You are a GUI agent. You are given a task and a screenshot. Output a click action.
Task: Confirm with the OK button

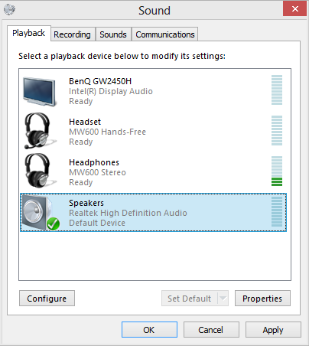coord(149,329)
